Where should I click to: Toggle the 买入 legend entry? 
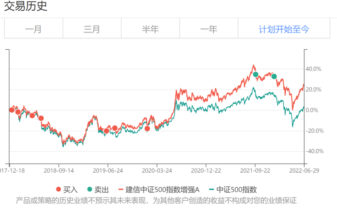coord(67,189)
